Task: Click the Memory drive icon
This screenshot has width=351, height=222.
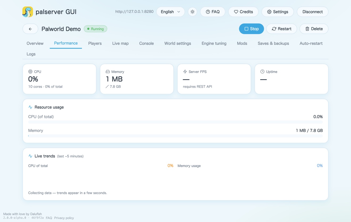Action: 108,72
